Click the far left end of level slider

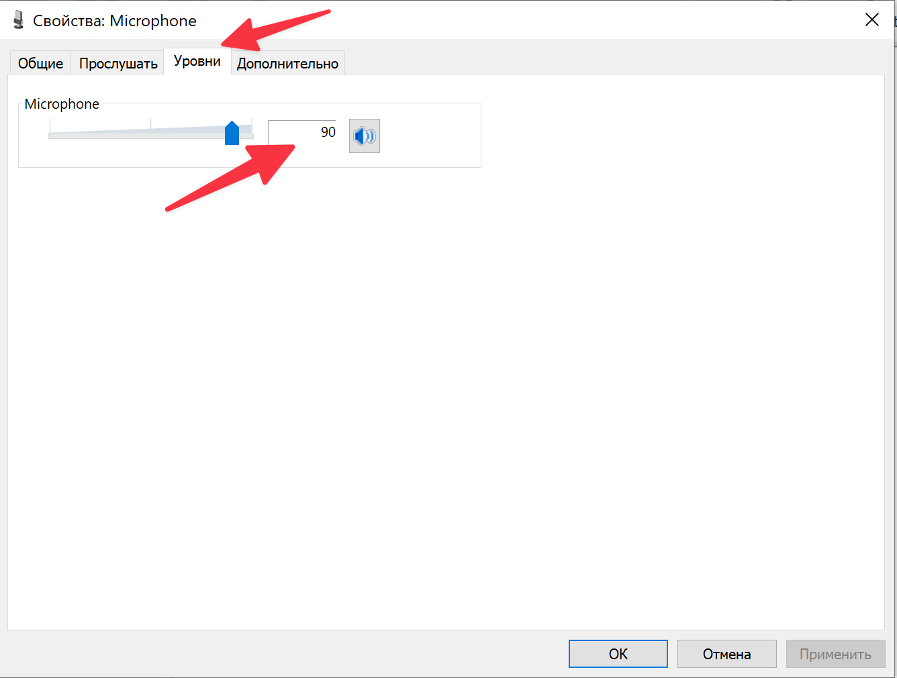click(x=51, y=135)
